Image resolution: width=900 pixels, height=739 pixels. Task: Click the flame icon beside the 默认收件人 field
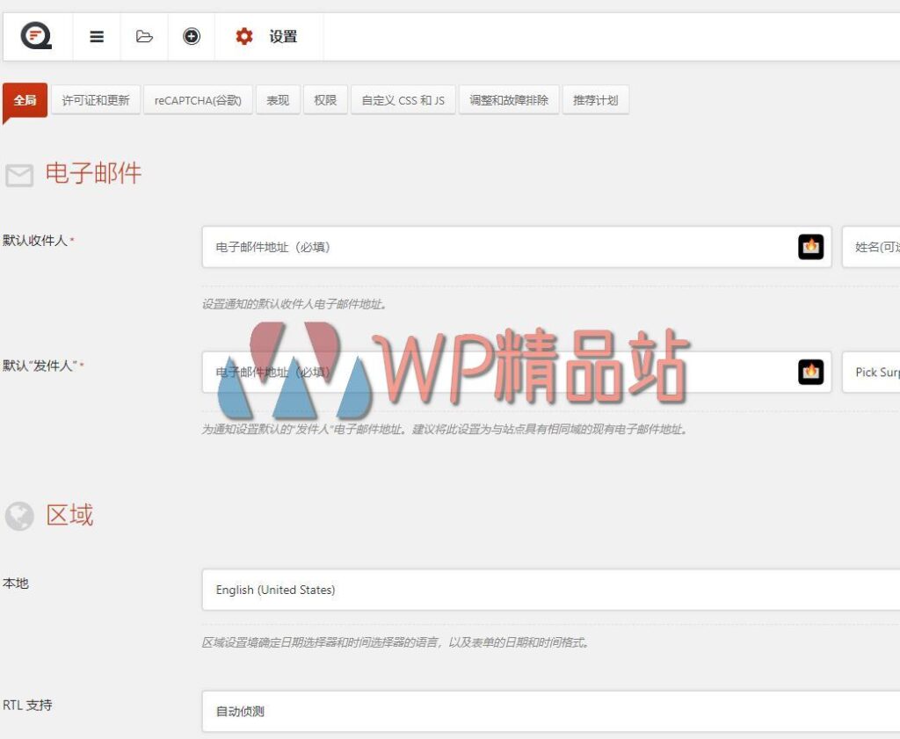tap(811, 247)
